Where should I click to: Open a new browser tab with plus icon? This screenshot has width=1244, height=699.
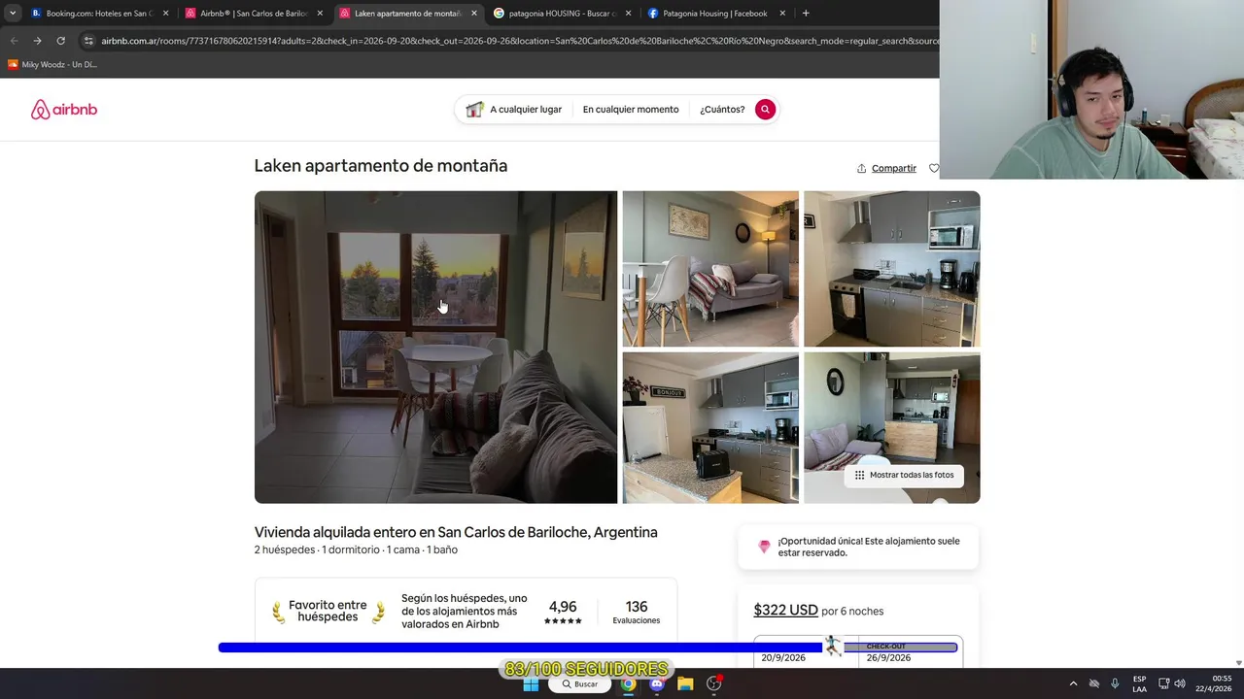point(806,14)
